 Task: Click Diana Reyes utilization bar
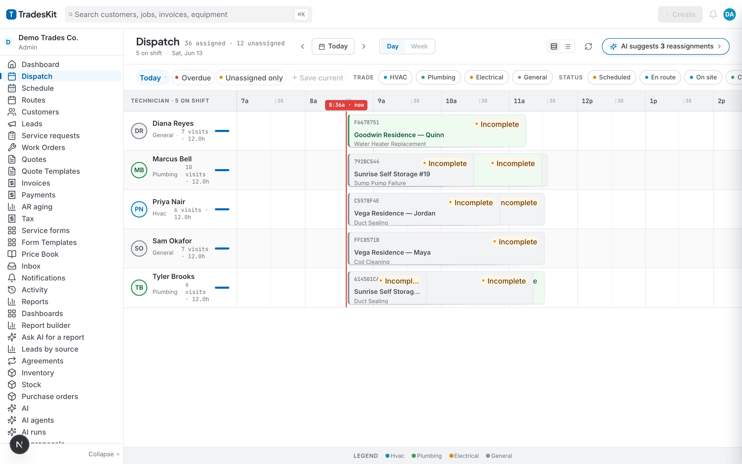click(222, 131)
